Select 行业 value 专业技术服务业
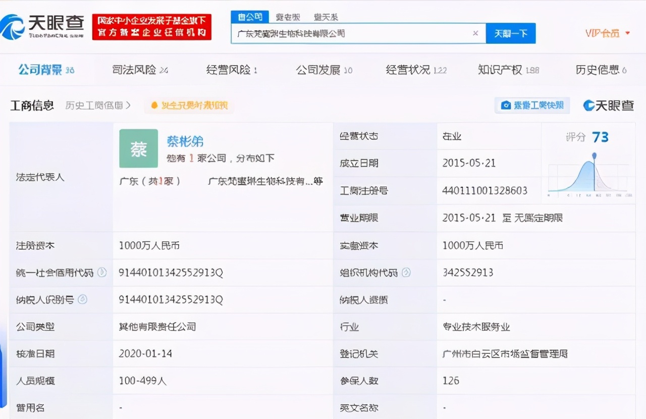Viewport: 646px width, 419px height. click(476, 327)
